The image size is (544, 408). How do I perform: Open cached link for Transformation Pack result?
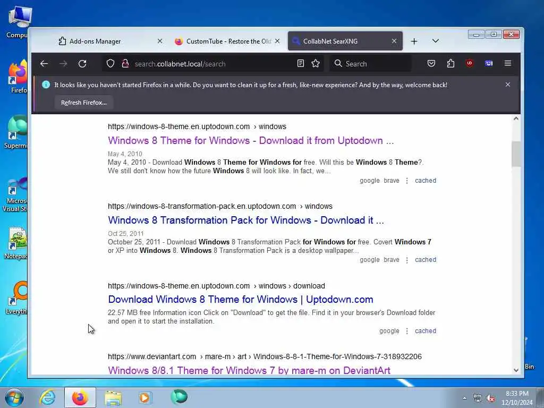tap(426, 259)
